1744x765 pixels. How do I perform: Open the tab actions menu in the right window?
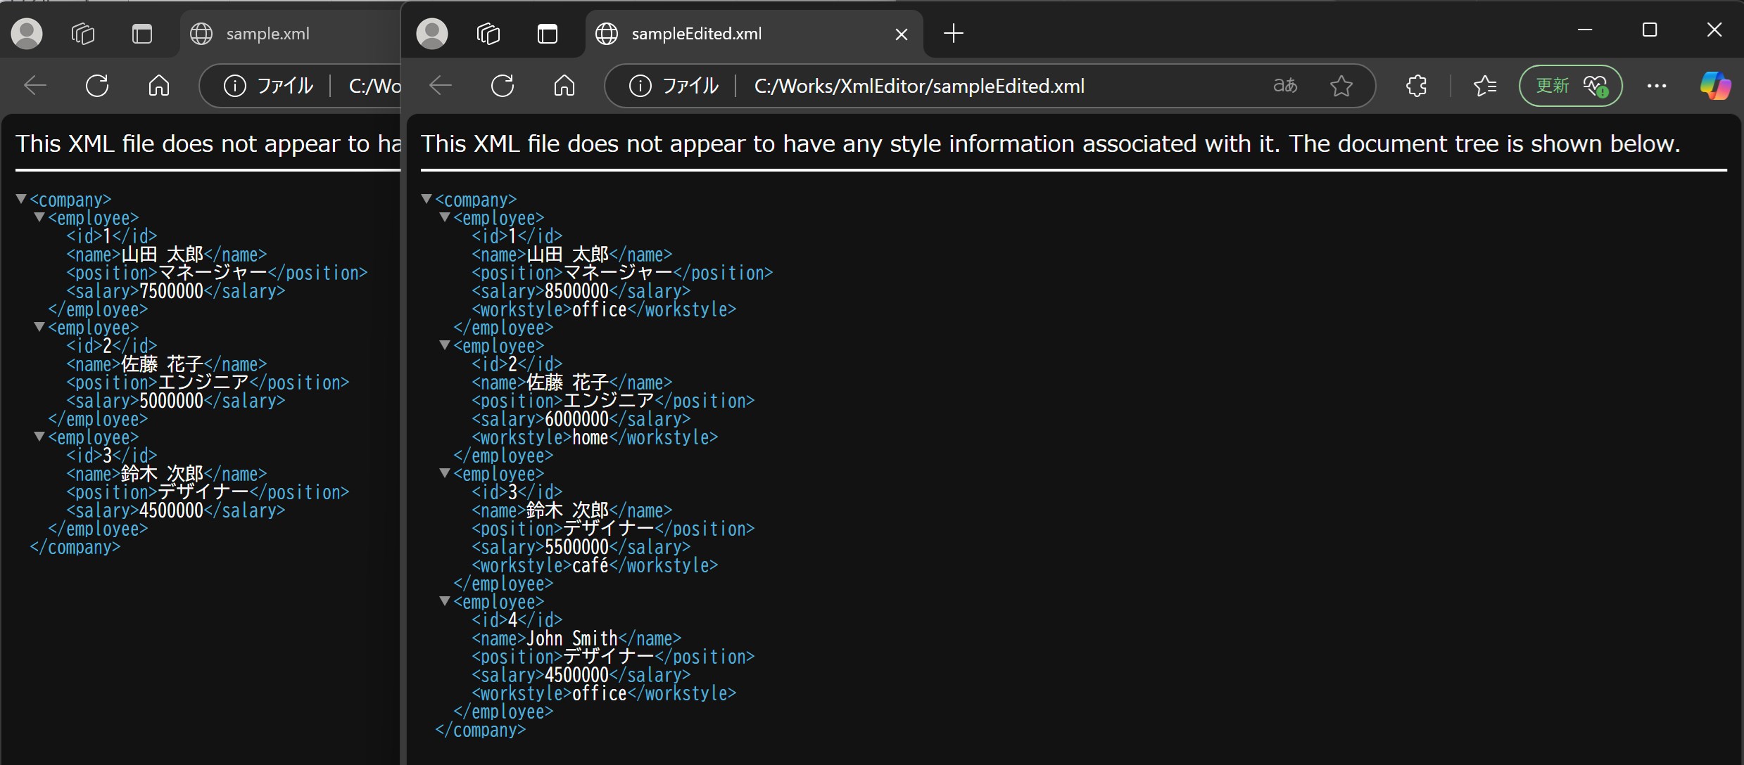(548, 34)
